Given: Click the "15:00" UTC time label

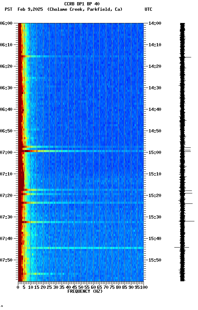Looking at the screenshot, I should click(x=155, y=152).
